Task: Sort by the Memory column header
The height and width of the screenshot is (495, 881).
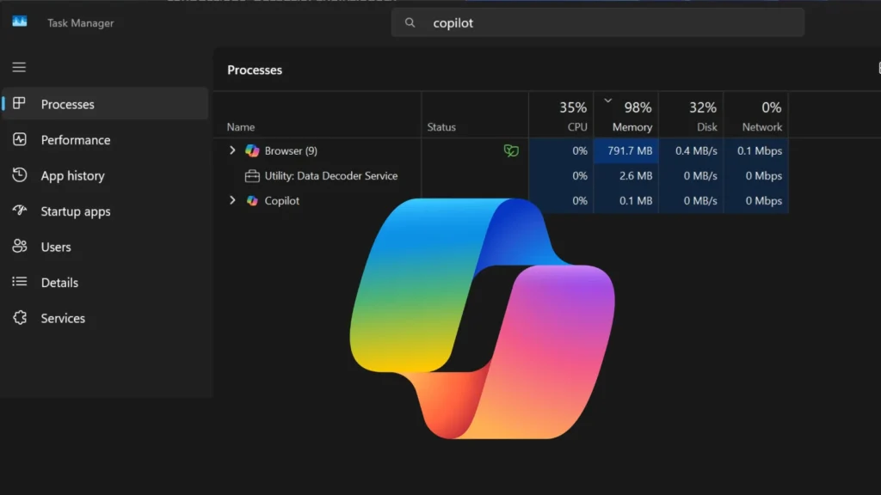Action: pyautogui.click(x=626, y=115)
